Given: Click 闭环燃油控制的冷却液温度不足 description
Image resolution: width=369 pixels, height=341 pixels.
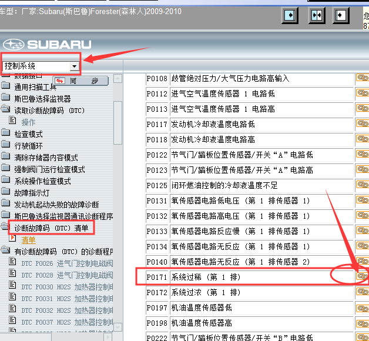Looking at the screenshot, I should coord(224,186).
